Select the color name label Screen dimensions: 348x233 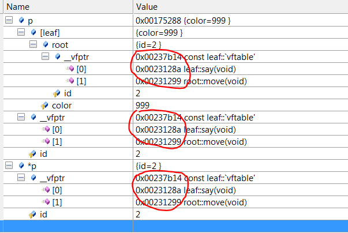pos(62,106)
